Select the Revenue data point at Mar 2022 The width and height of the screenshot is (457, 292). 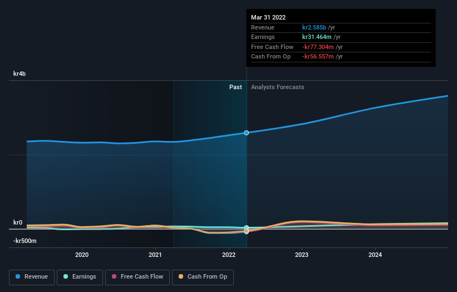[x=246, y=133]
